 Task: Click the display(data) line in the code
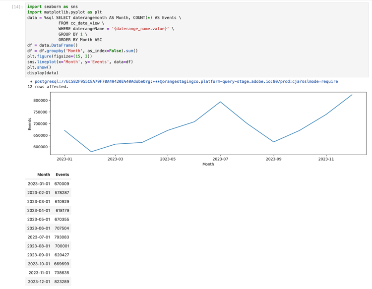coord(43,73)
